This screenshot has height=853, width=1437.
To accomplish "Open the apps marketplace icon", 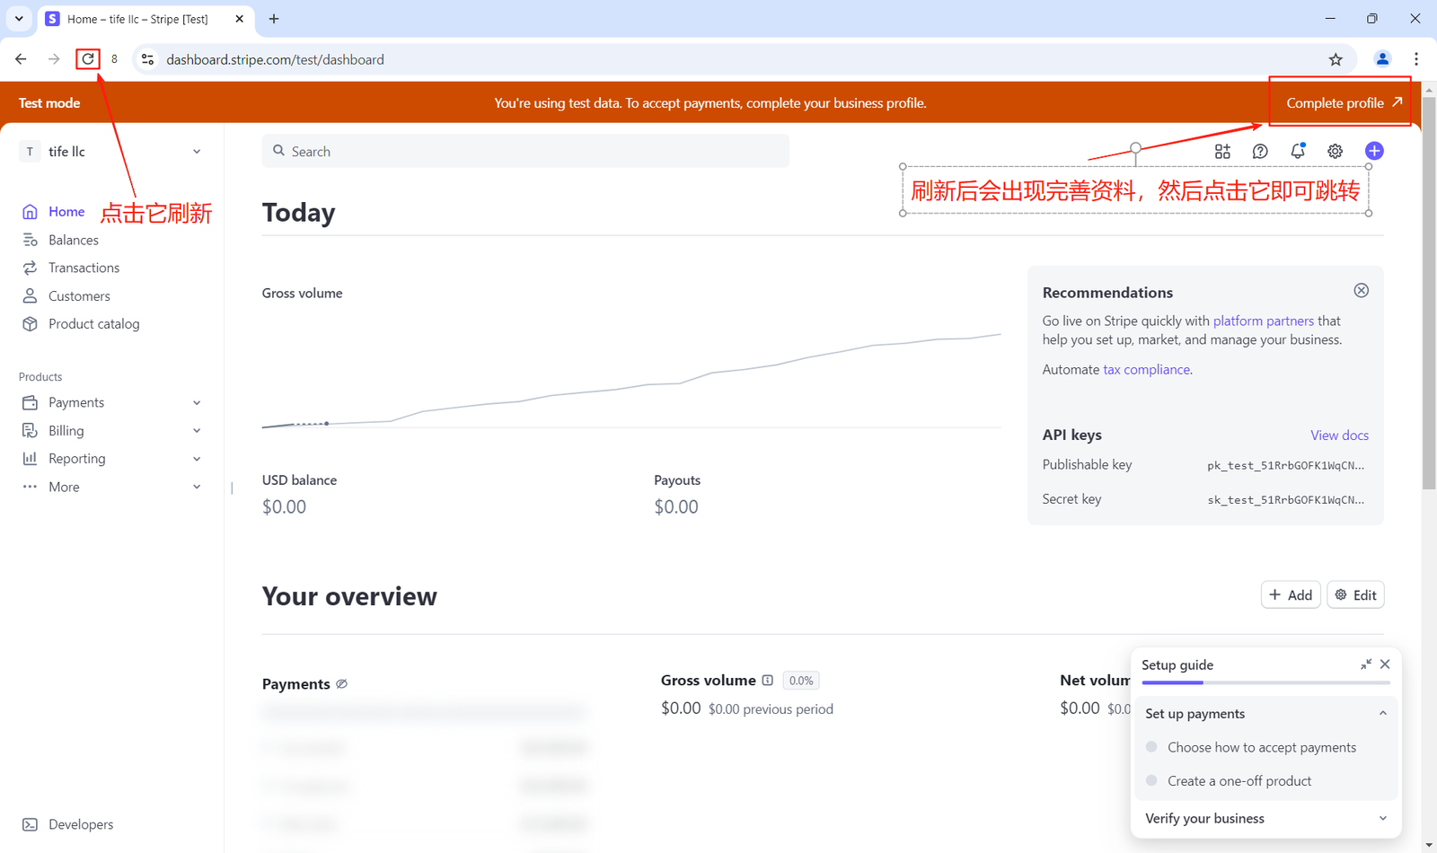I will click(1222, 151).
